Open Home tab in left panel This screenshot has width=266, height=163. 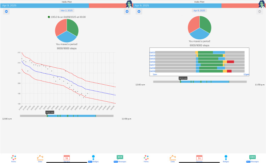[x=13, y=158]
